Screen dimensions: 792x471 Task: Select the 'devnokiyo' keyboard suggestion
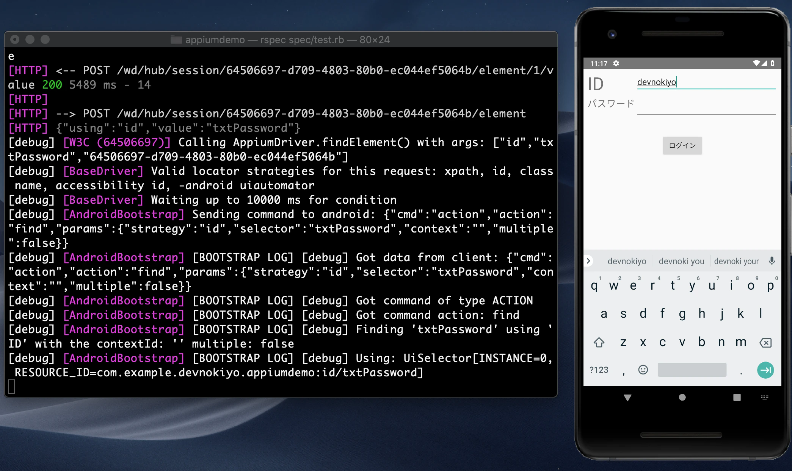coord(627,261)
